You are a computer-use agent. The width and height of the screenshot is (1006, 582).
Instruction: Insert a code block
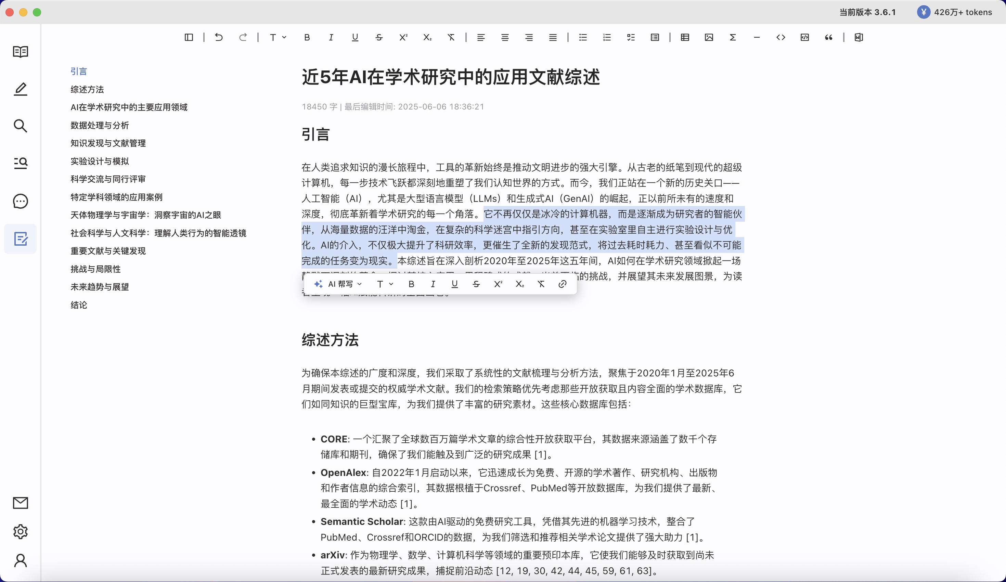click(805, 37)
